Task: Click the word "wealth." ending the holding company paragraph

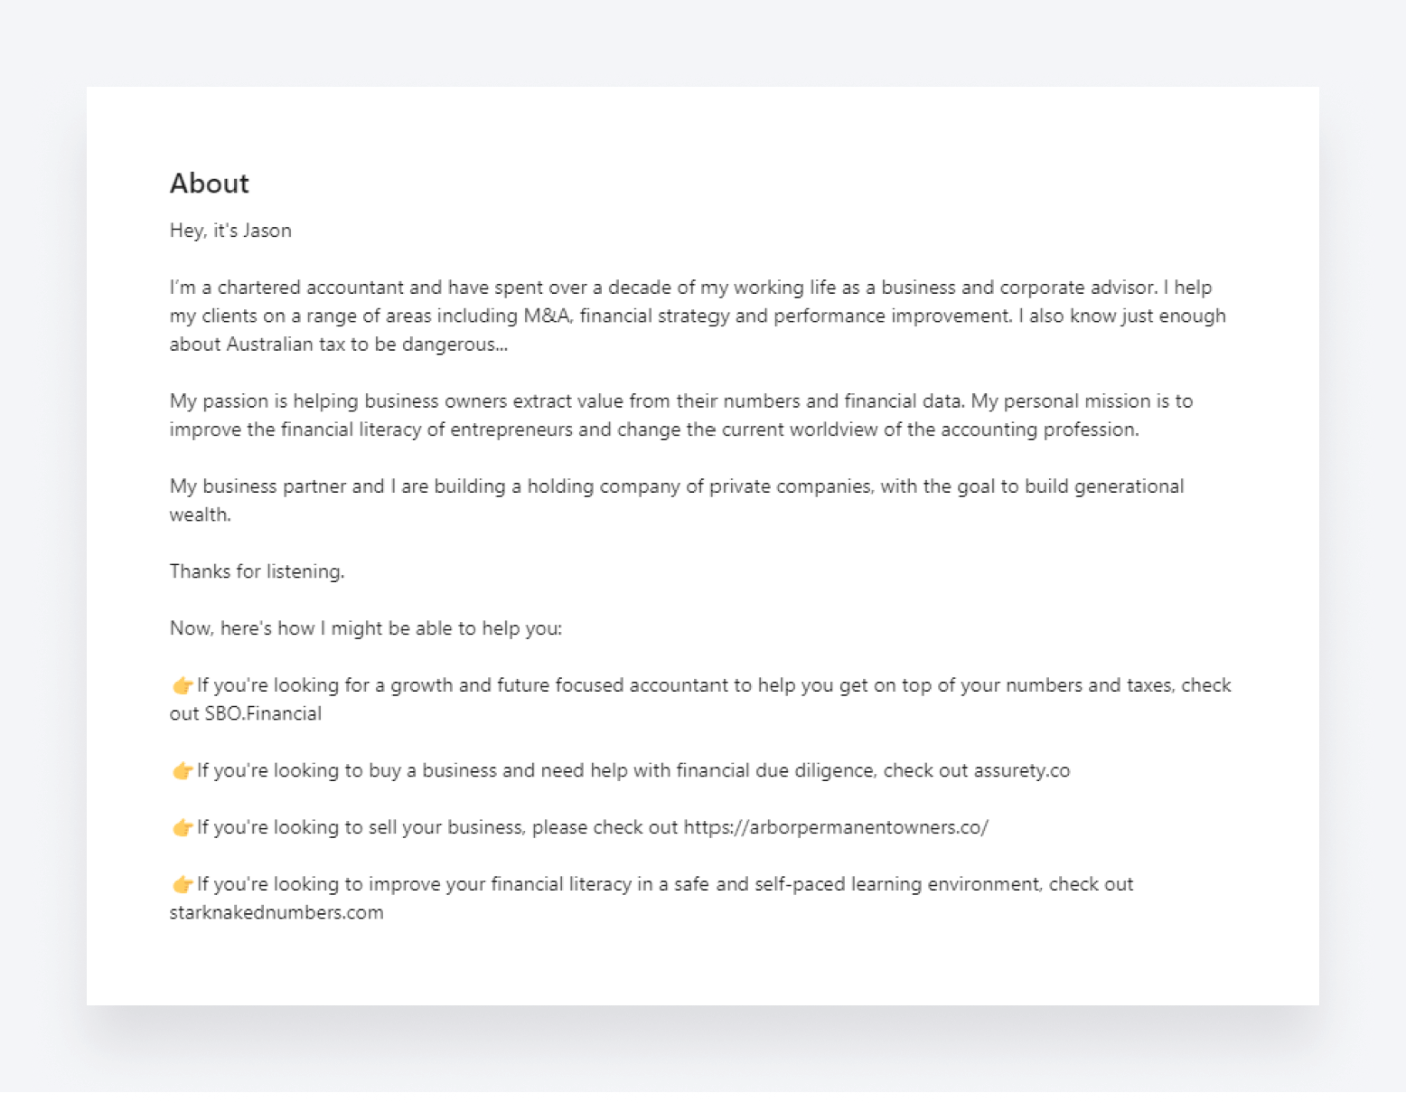Action: tap(200, 515)
